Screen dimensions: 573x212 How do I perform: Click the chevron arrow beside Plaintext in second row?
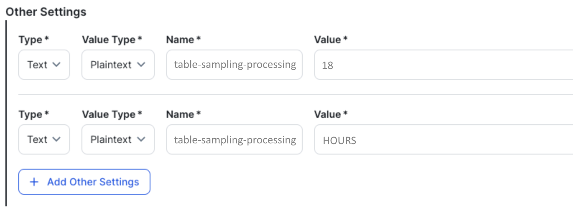pos(141,139)
